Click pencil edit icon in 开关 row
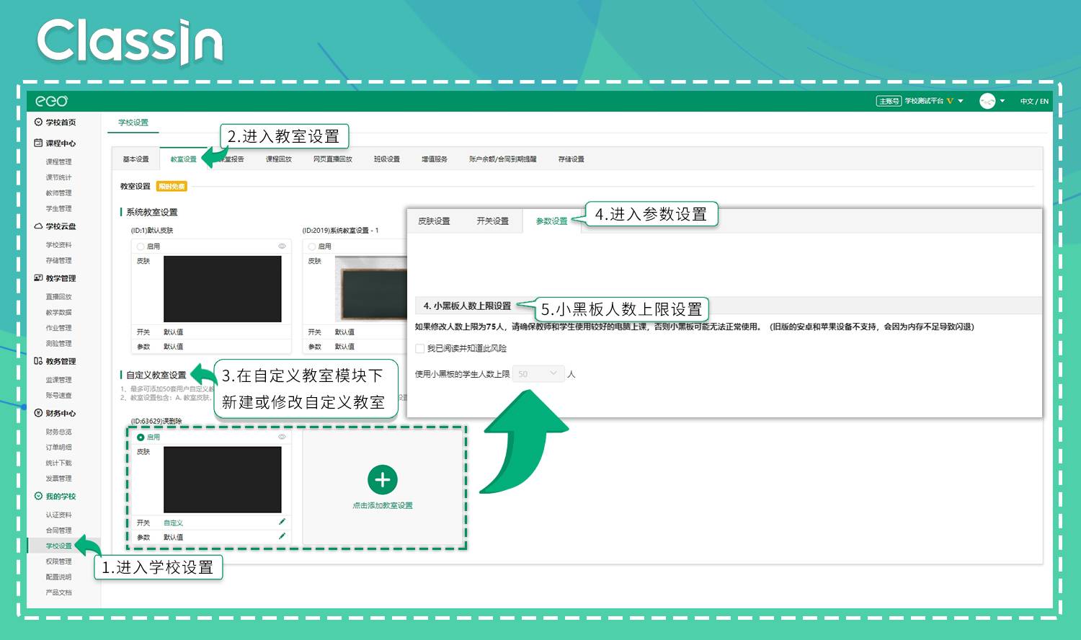 click(x=282, y=522)
